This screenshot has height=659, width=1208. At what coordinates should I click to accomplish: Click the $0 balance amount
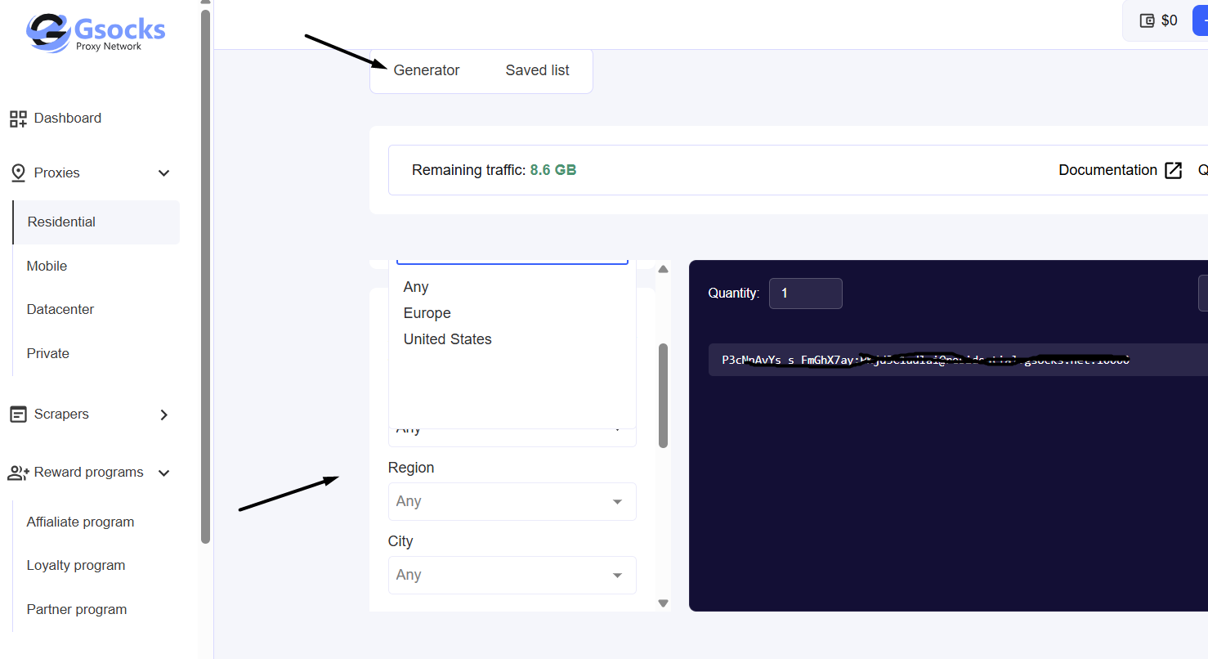coord(1170,20)
